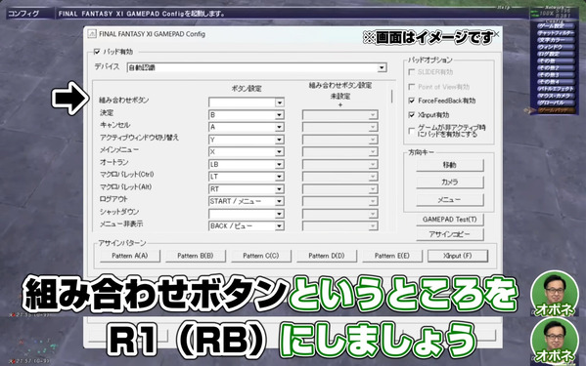Enable pad when game is inactive checkbox

pyautogui.click(x=412, y=131)
